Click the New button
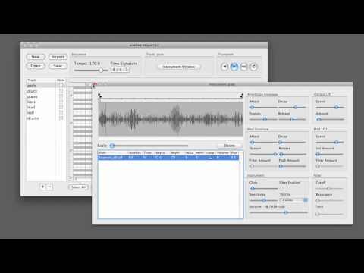 [x=36, y=57]
